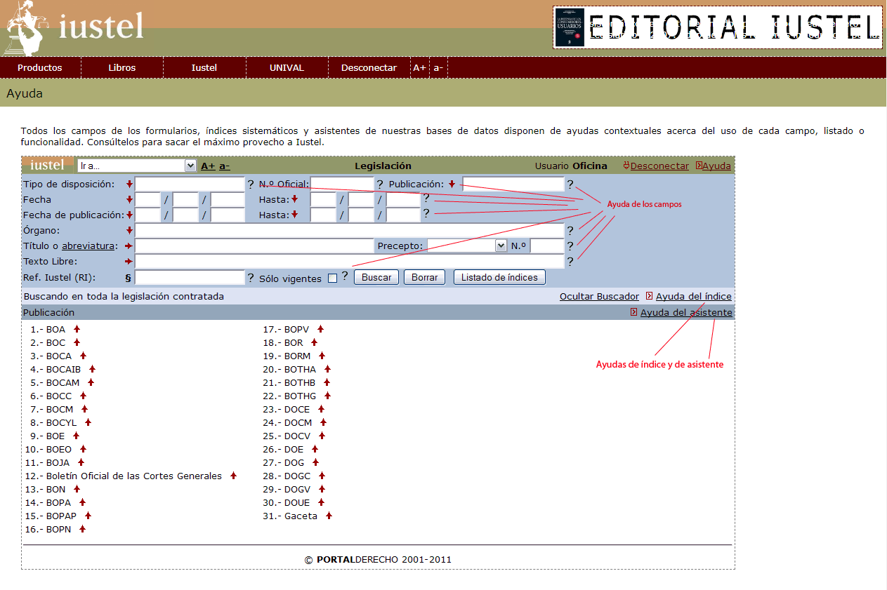Open the 'Ir a...' dropdown
This screenshot has height=590, width=887.
pyautogui.click(x=137, y=166)
